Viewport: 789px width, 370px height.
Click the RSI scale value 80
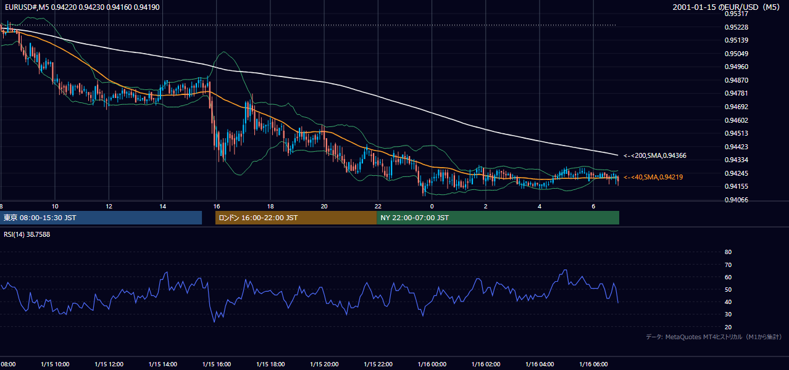(728, 252)
